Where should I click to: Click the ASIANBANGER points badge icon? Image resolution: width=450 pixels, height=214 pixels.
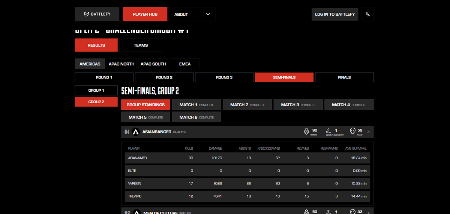[306, 131]
